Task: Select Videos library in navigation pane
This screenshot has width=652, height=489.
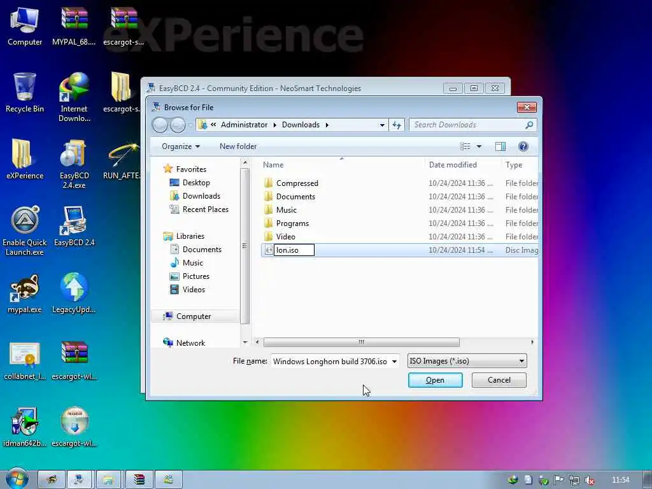Action: [x=194, y=290]
